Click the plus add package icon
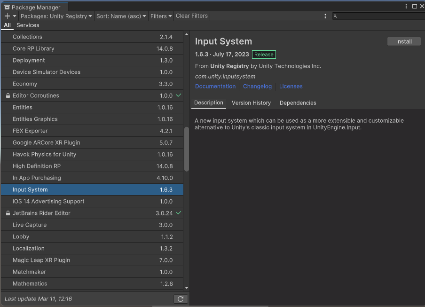 [8, 16]
